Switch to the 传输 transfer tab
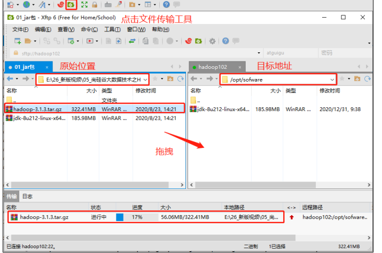 pos(11,196)
